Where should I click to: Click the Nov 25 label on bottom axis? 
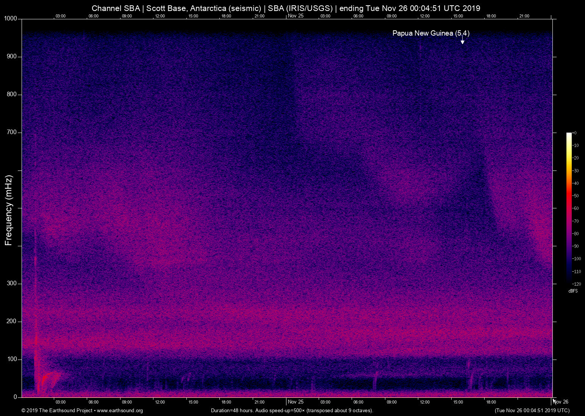(296, 402)
